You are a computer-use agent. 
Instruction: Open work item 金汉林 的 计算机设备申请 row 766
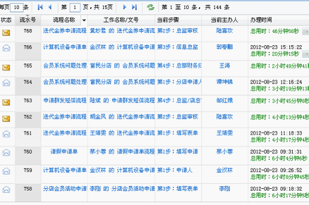pos(122,47)
